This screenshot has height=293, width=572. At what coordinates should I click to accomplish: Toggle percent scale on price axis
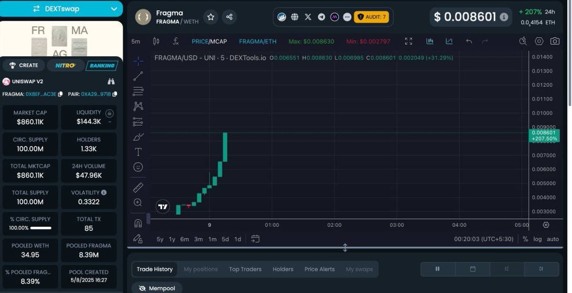tap(525, 239)
